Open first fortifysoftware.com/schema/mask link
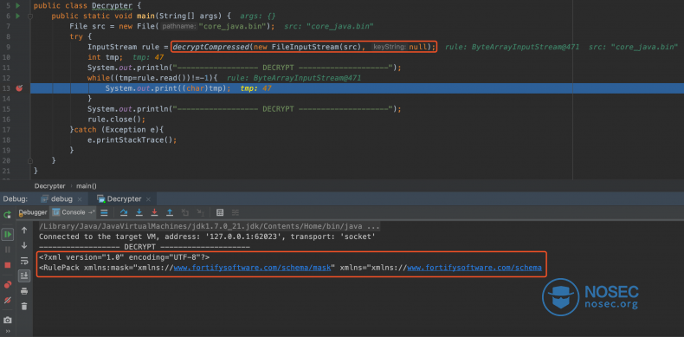The height and width of the screenshot is (337, 684). (253, 268)
